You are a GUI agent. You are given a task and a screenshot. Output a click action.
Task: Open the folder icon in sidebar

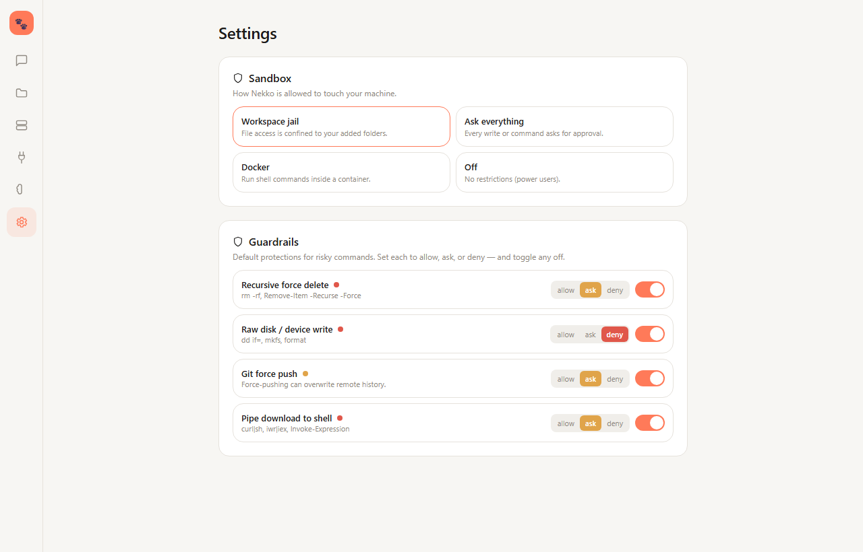click(22, 93)
